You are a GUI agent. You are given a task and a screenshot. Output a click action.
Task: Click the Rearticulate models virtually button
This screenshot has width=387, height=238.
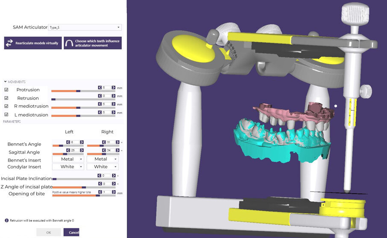32,43
